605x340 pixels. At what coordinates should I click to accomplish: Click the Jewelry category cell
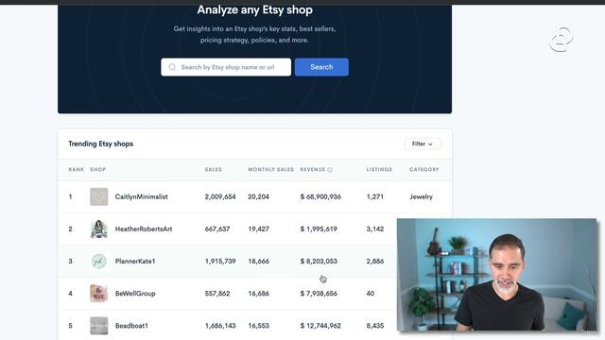pyautogui.click(x=421, y=197)
